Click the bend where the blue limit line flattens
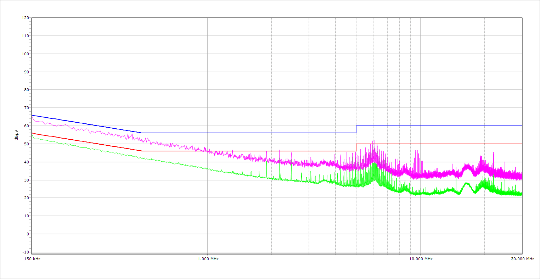 (x=141, y=133)
